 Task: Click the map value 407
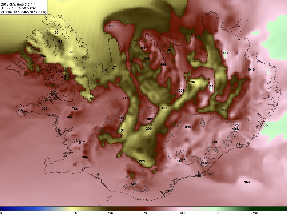[x=170, y=50]
